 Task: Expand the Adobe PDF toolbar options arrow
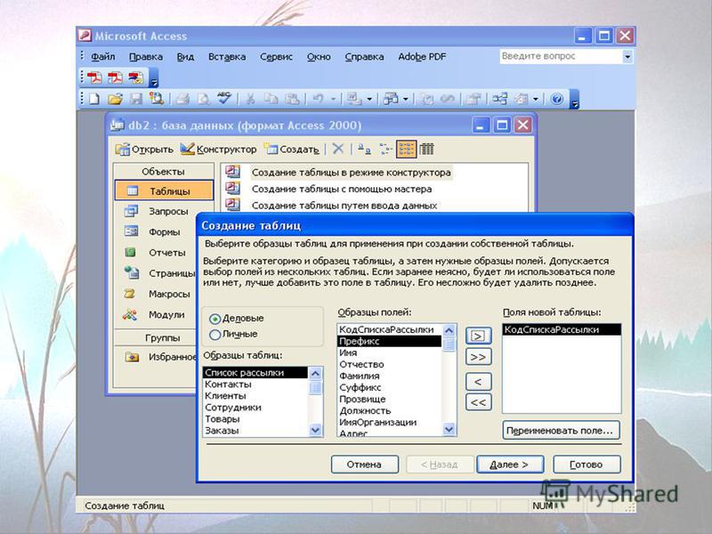click(x=153, y=78)
